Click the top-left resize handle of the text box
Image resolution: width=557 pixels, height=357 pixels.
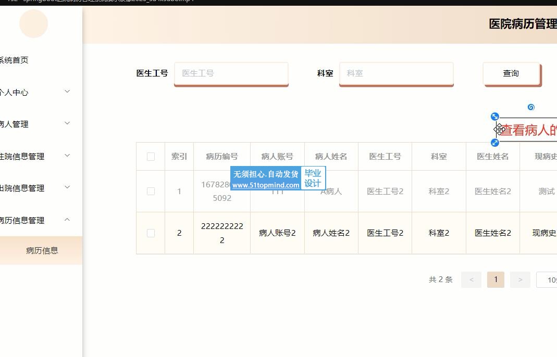point(495,117)
